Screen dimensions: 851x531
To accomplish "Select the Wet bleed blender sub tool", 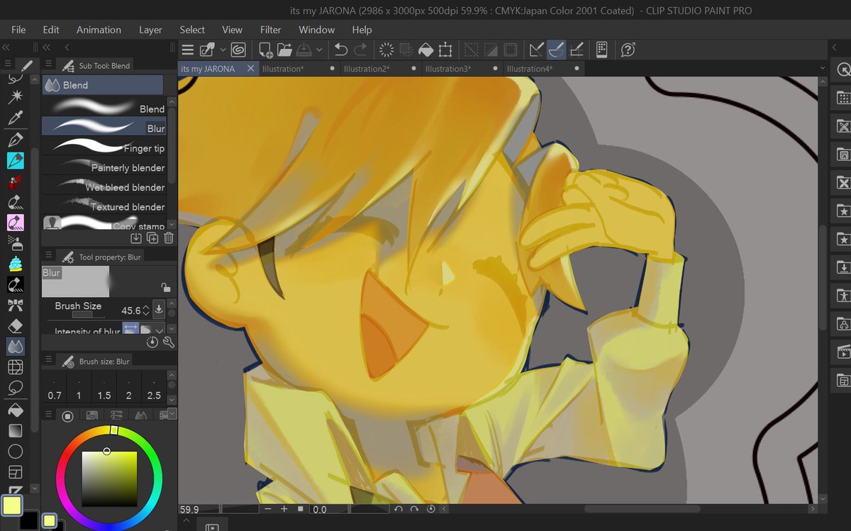I will pyautogui.click(x=104, y=186).
